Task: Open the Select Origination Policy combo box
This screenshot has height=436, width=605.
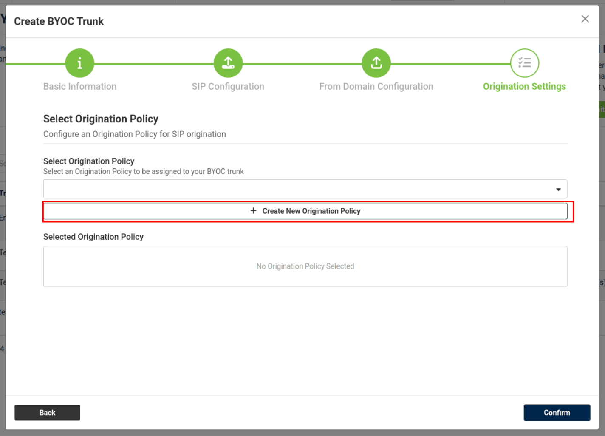Action: point(297,189)
